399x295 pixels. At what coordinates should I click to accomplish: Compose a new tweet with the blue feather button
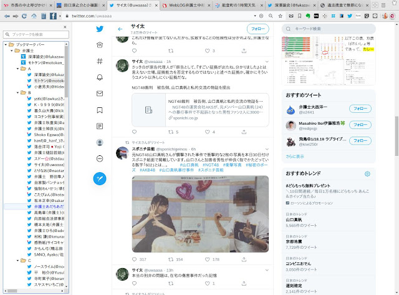click(100, 178)
